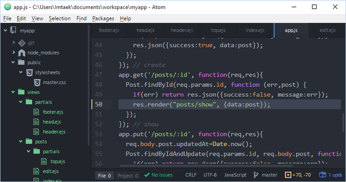Show linter File issues in status bar
The width and height of the screenshot is (346, 182).
click(x=104, y=175)
